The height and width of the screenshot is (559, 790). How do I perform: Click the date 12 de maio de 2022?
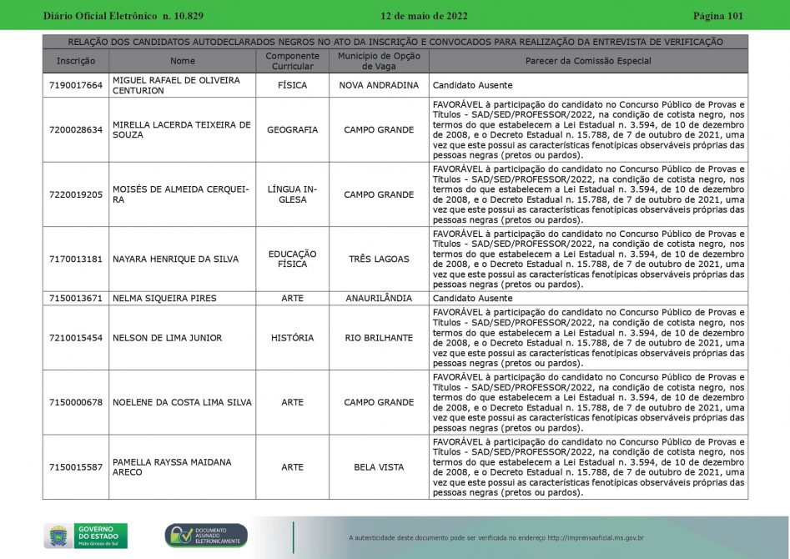(x=424, y=16)
